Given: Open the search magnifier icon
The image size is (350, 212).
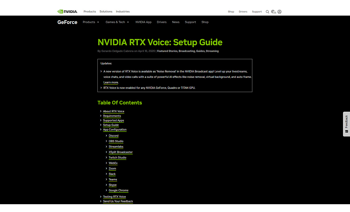Looking at the screenshot, I should point(267,12).
